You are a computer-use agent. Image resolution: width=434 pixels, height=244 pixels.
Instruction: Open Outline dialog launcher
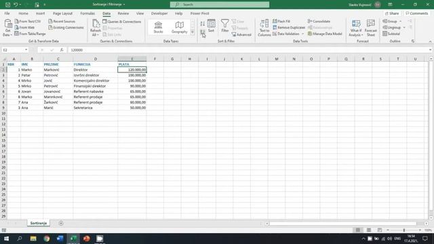(x=413, y=41)
